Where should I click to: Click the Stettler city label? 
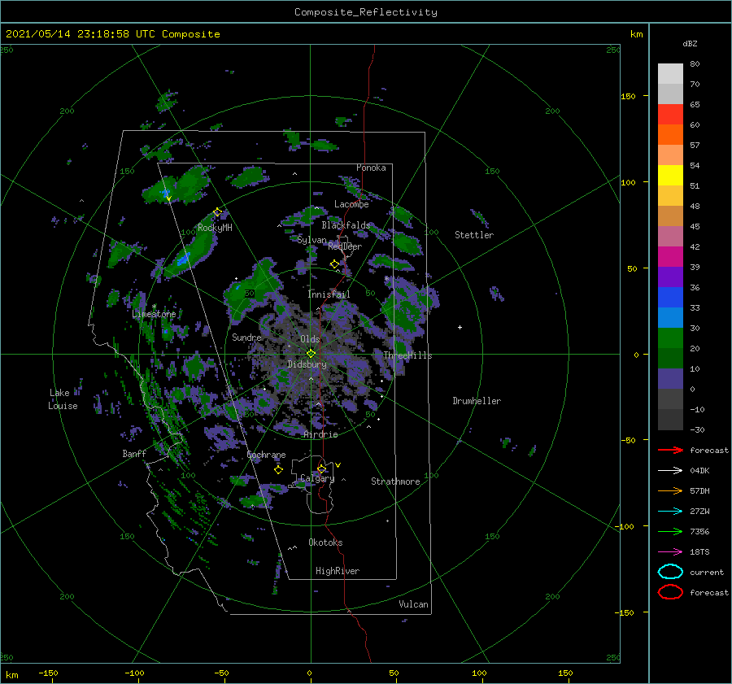pyautogui.click(x=474, y=235)
